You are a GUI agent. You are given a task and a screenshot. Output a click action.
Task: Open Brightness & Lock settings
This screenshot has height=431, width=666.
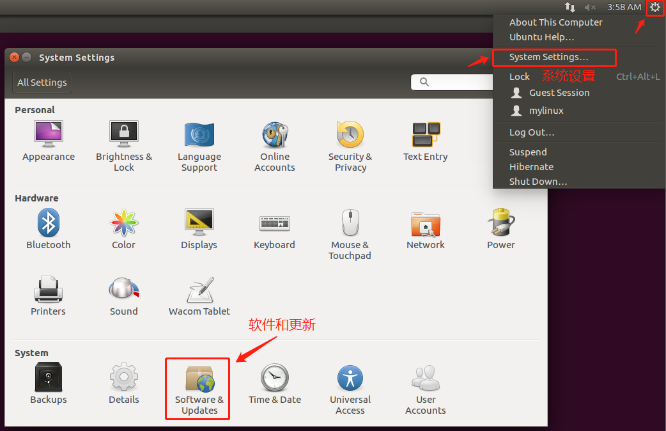pyautogui.click(x=123, y=146)
